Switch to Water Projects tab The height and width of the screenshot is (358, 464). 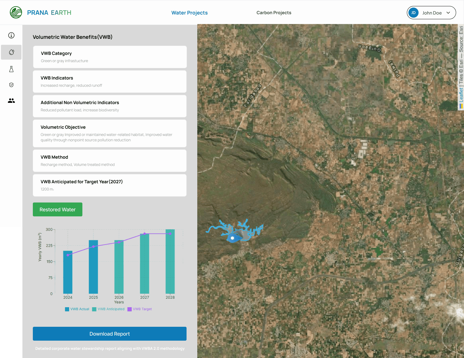189,13
